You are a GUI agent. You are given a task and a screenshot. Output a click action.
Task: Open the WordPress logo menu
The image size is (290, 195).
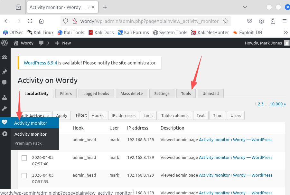[5, 43]
